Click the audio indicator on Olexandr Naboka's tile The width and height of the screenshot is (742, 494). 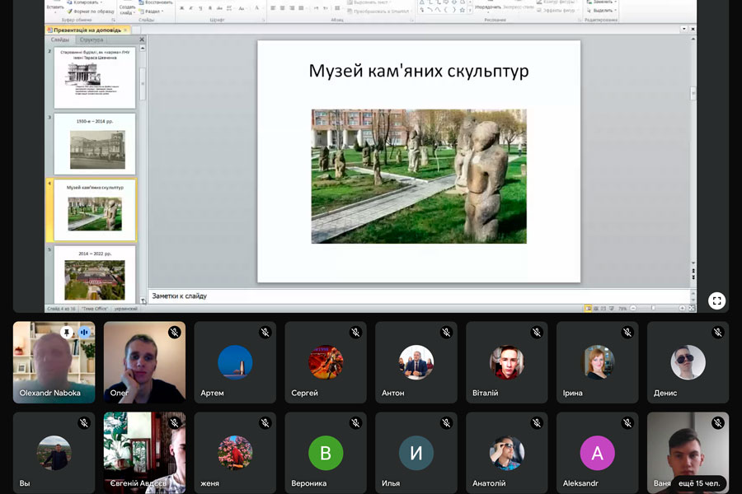[84, 333]
